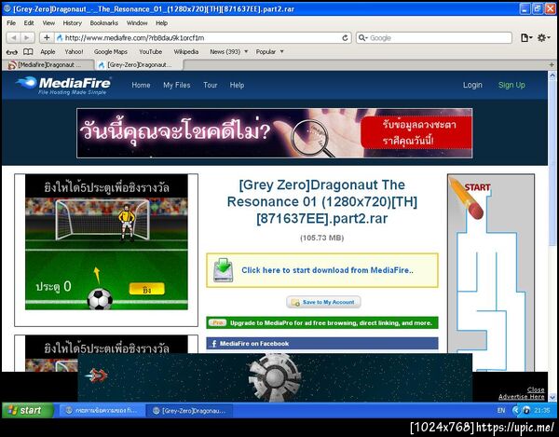This screenshot has width=559, height=437.
Task: Expand the Popular bookmarks dropdown
Action: (269, 51)
